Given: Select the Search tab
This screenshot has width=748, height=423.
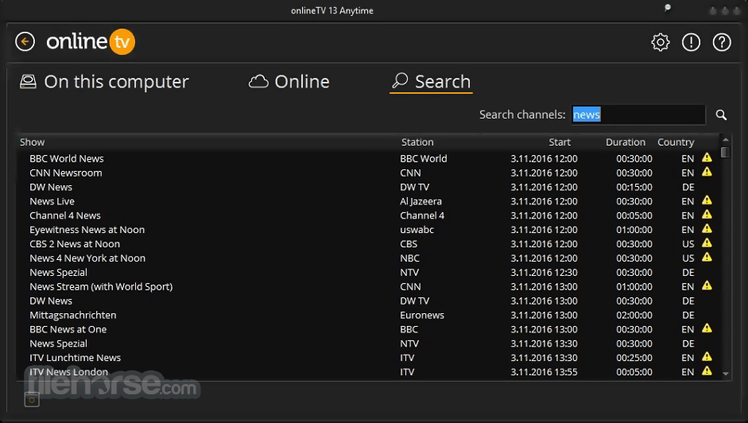Looking at the screenshot, I should point(432,82).
